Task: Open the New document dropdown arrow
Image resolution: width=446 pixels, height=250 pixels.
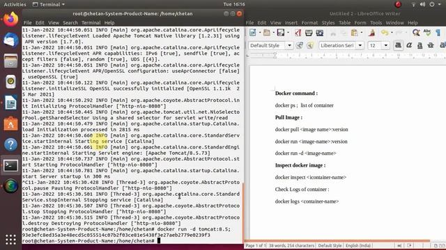Action: click(260, 33)
